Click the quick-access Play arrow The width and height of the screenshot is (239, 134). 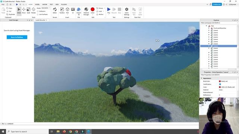point(17,4)
